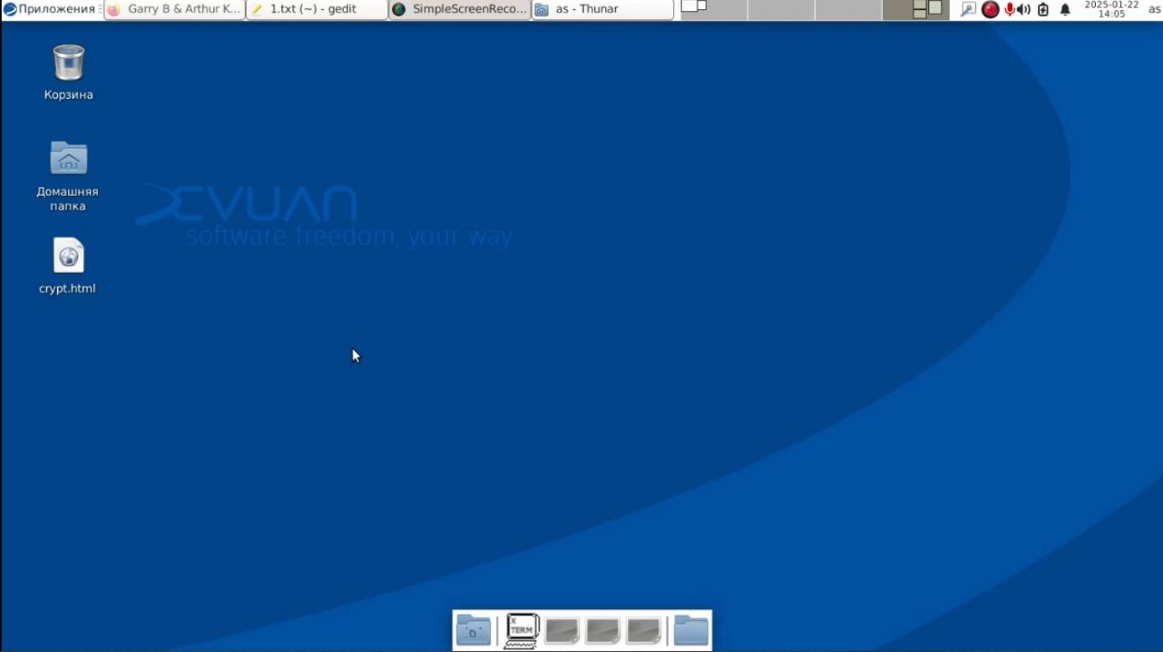
Task: Toggle the microphone in system tray
Action: 1009,9
